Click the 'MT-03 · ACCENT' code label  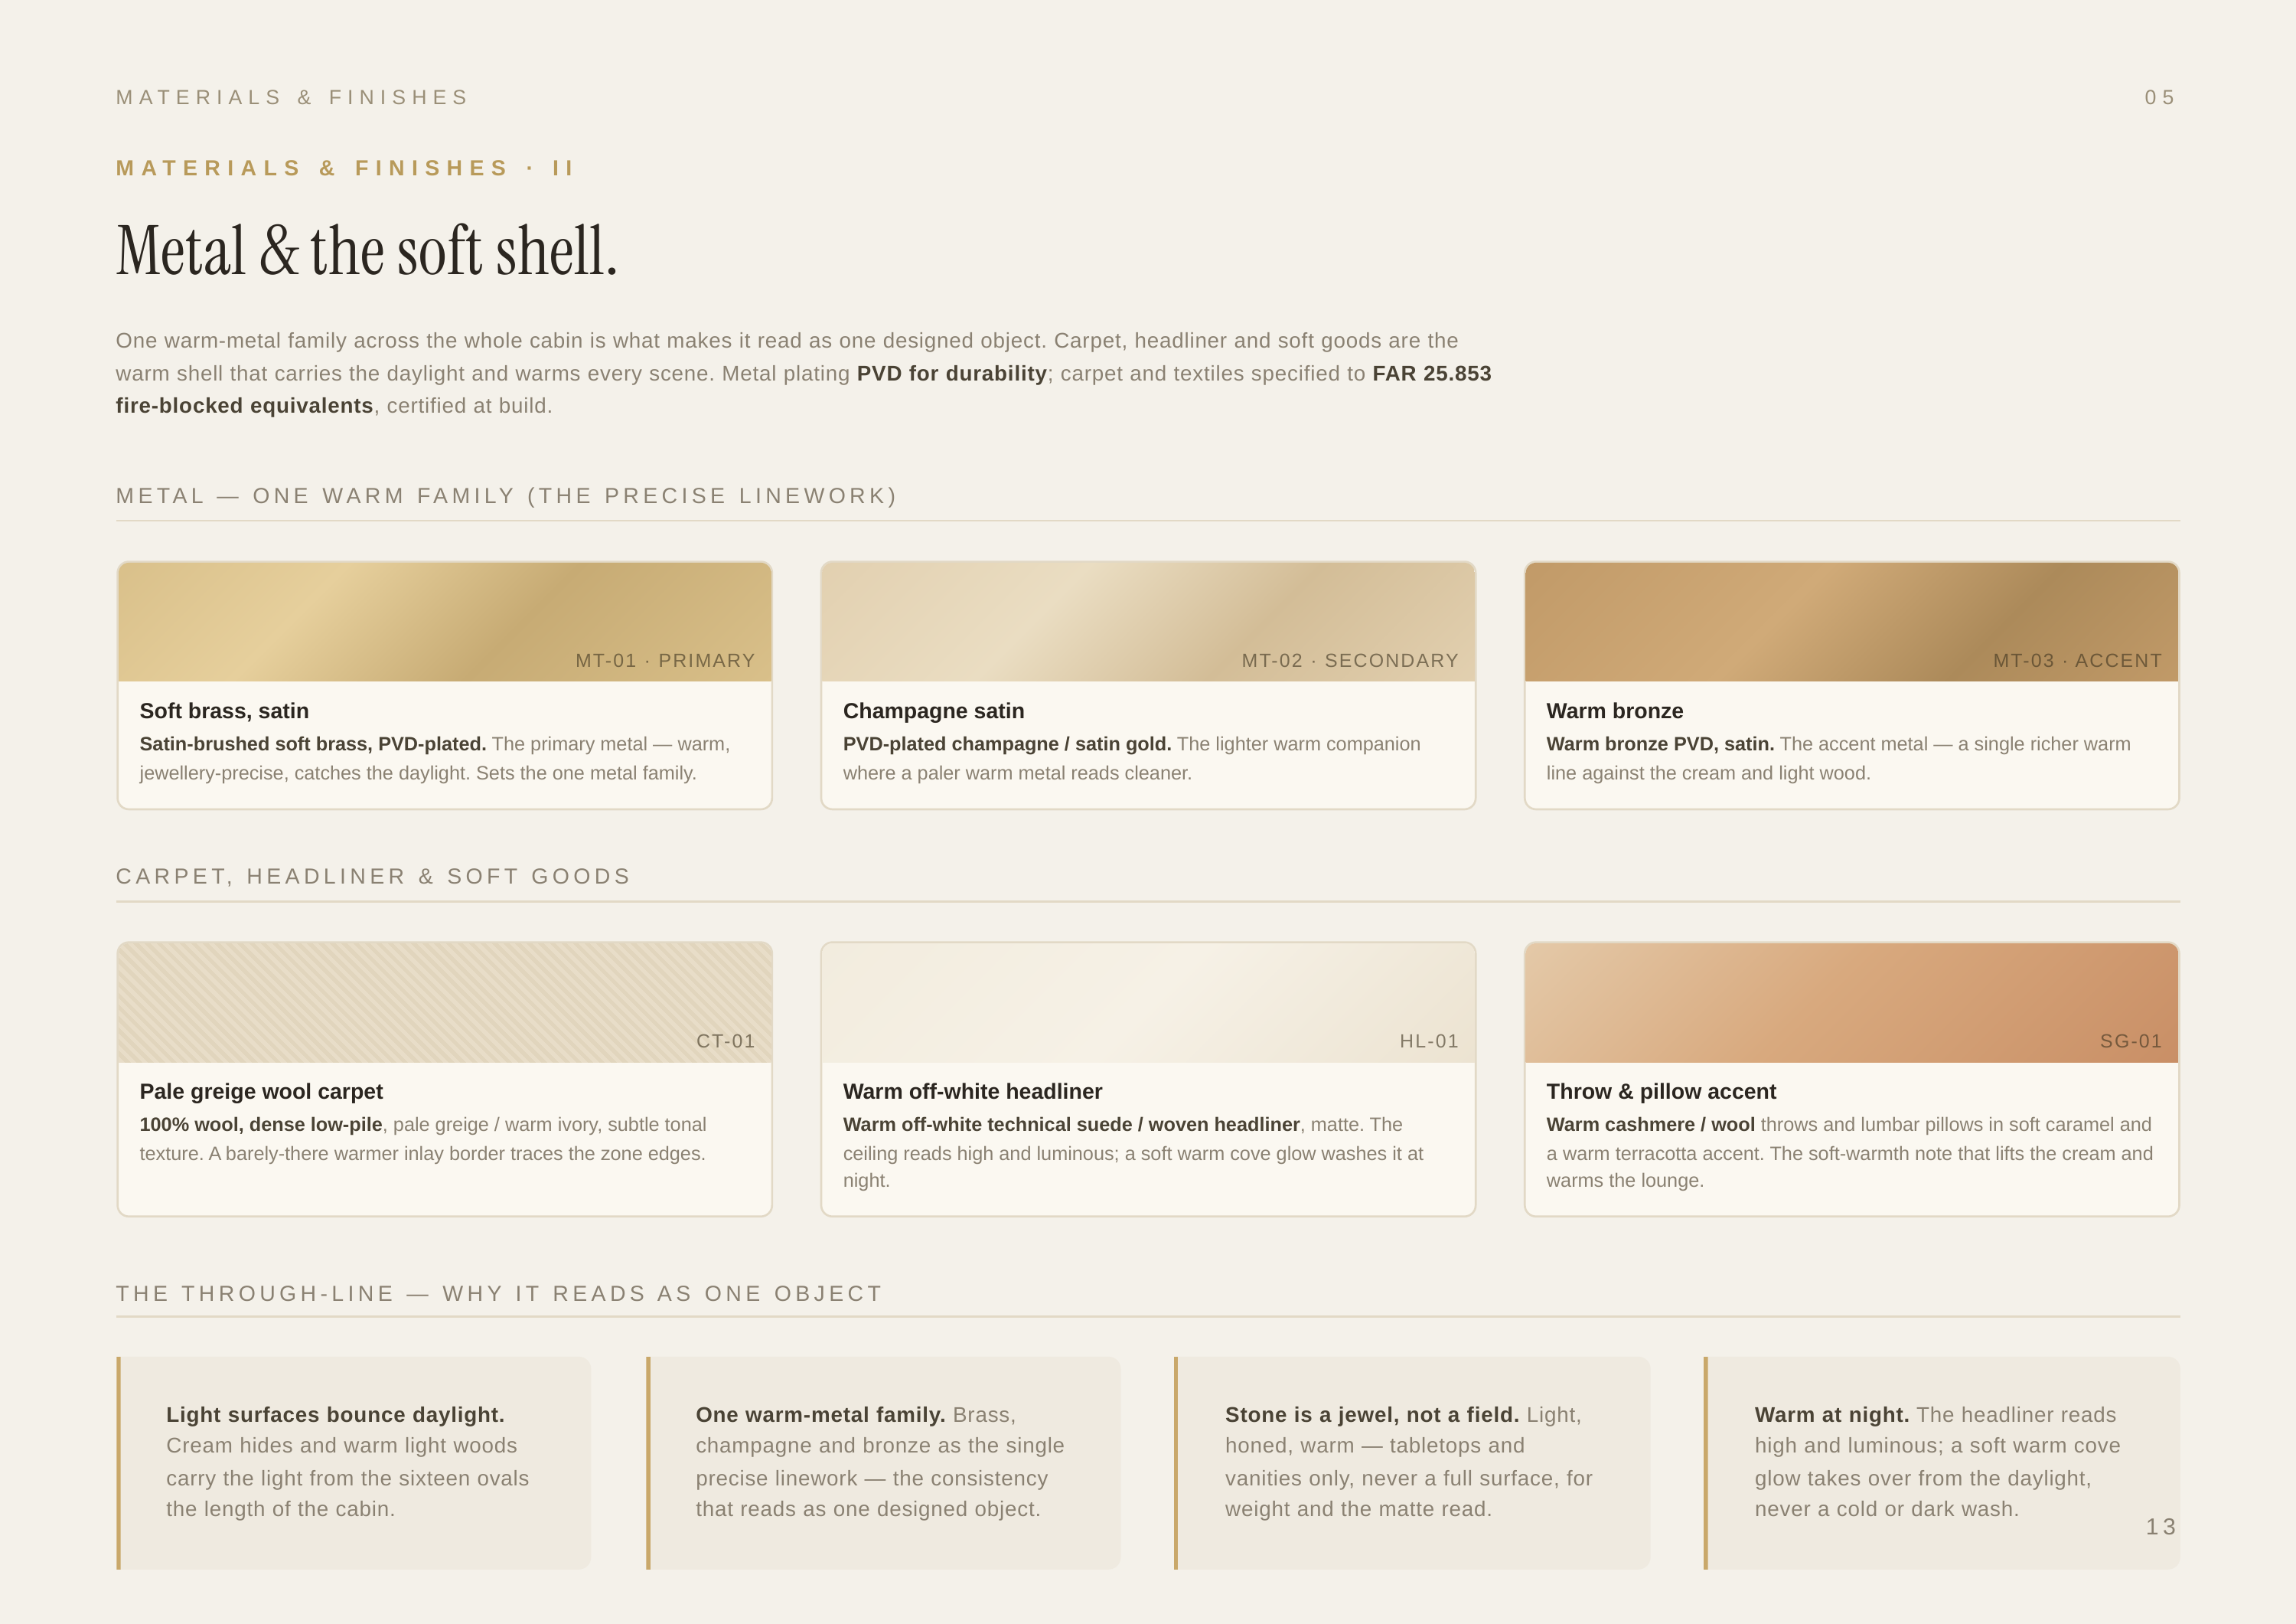[x=2077, y=661]
